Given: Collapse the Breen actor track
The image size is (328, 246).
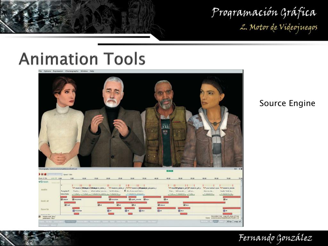Looking at the screenshot, I should point(39,182).
